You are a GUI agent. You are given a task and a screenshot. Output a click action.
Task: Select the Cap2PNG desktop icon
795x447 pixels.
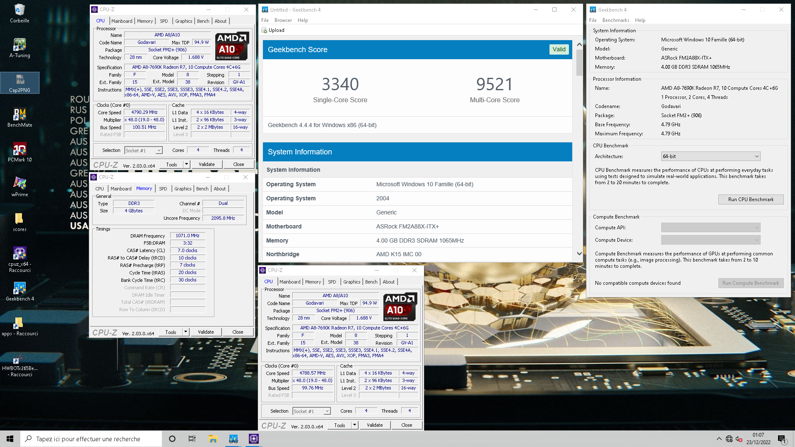click(19, 83)
